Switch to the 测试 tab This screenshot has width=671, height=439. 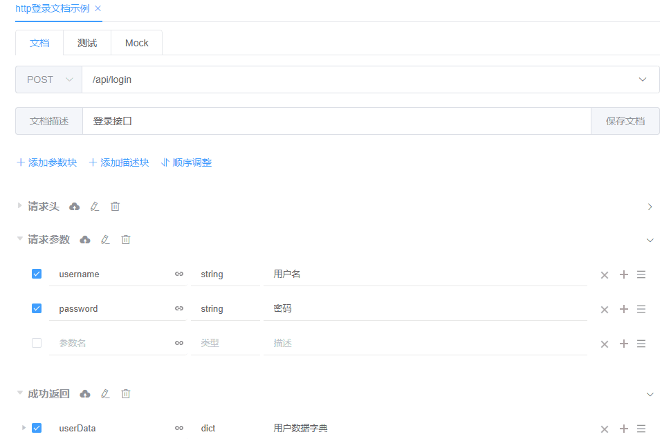87,43
